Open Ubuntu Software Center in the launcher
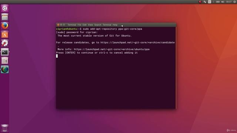 [x=5, y=34]
